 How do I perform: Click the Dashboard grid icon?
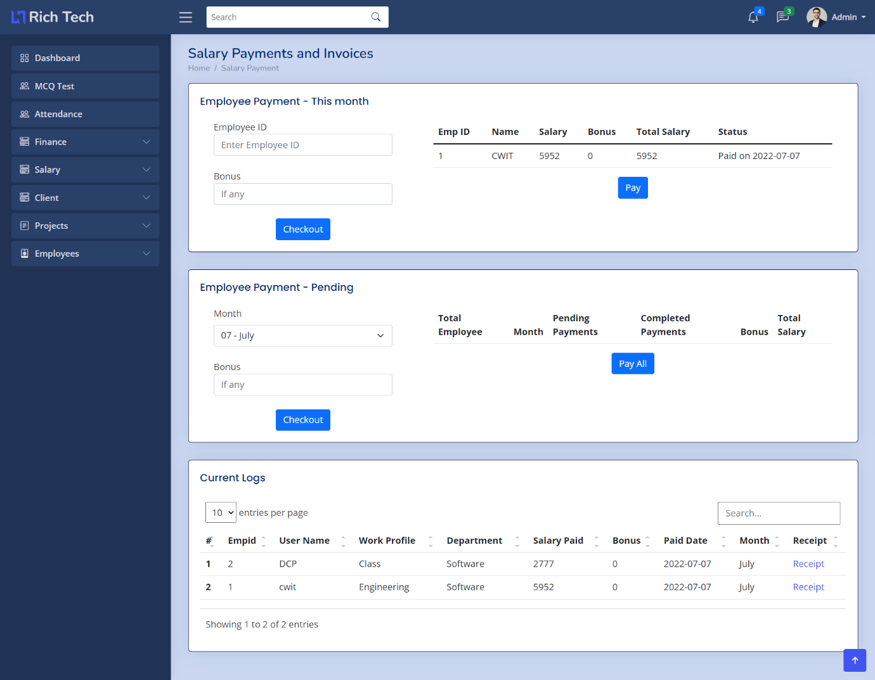click(x=25, y=58)
